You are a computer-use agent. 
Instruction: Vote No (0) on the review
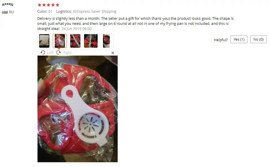[258, 39]
